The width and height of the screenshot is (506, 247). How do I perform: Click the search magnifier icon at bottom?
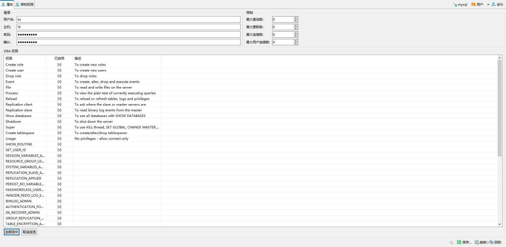451,242
